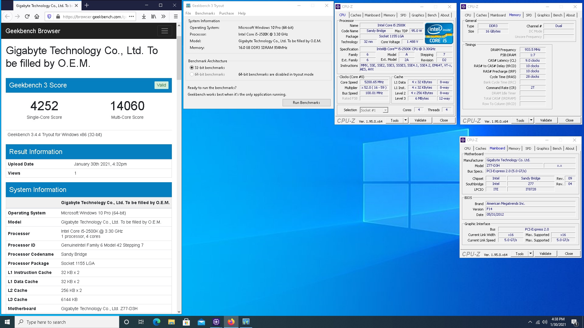Open volume control tray icon

[x=545, y=322]
